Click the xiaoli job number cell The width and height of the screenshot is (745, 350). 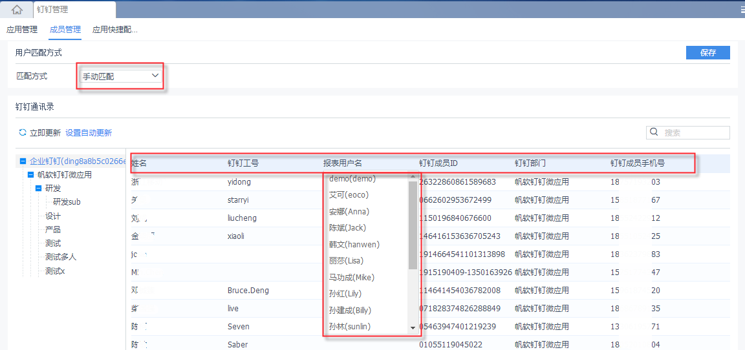click(x=236, y=236)
